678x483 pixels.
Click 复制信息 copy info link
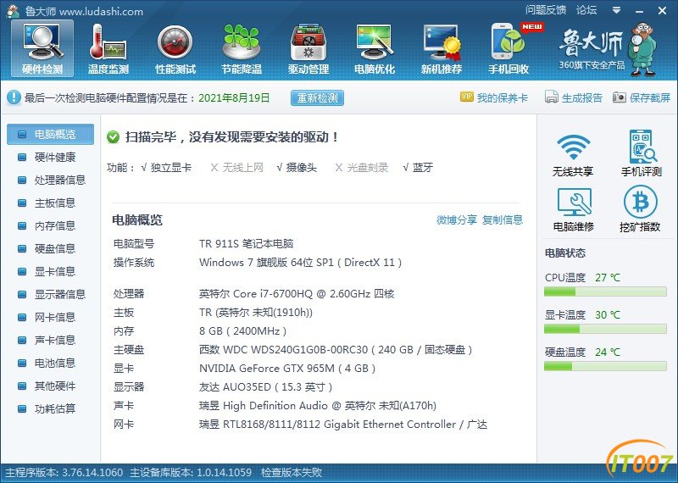click(503, 220)
